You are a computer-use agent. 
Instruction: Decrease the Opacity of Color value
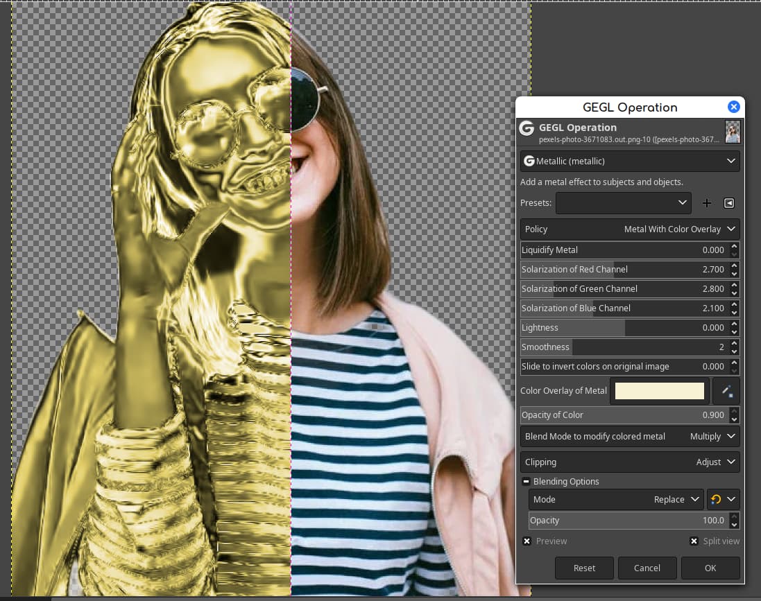[x=735, y=419]
